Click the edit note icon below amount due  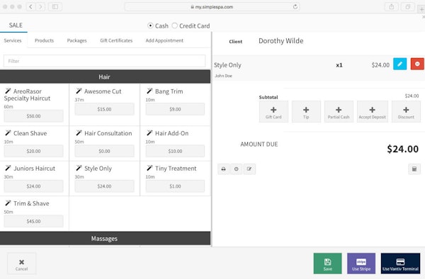tap(249, 169)
